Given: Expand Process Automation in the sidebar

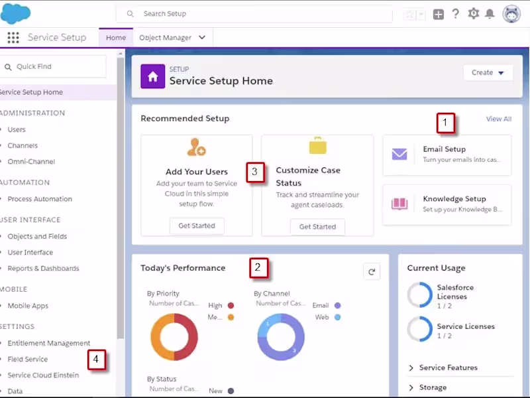Looking at the screenshot, I should (x=2, y=199).
